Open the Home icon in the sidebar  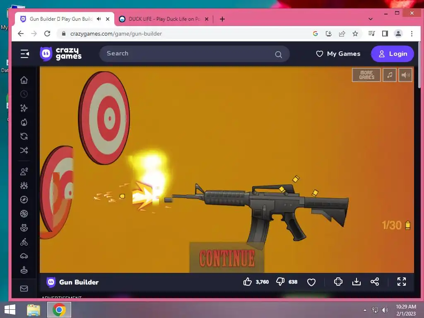(24, 80)
